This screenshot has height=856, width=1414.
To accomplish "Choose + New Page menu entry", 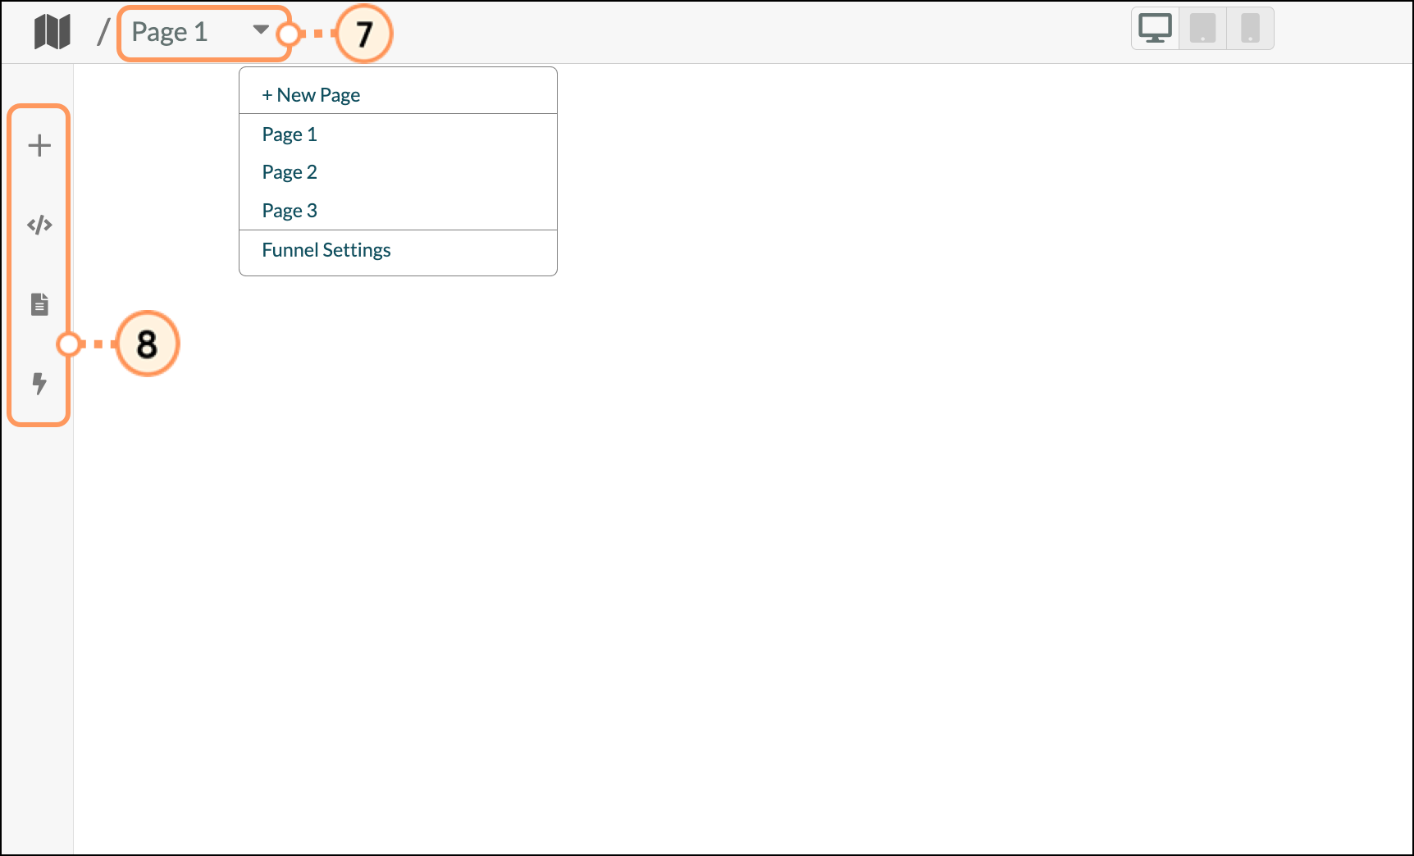I will click(398, 95).
